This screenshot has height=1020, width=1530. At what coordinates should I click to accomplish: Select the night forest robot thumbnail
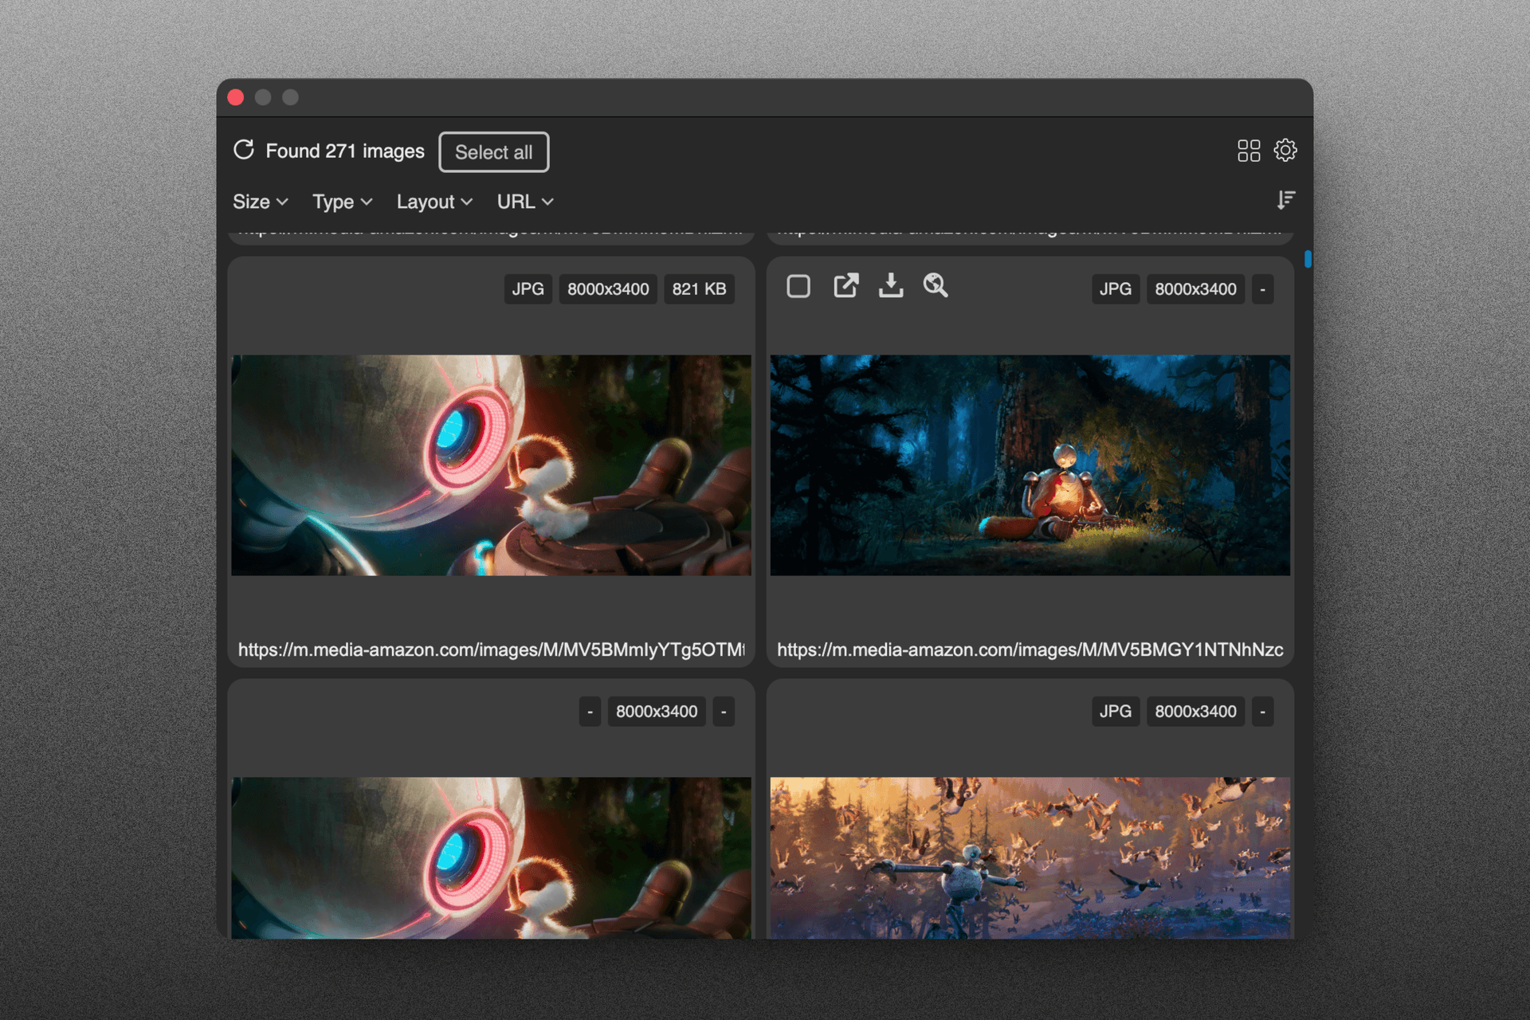[x=1030, y=465]
